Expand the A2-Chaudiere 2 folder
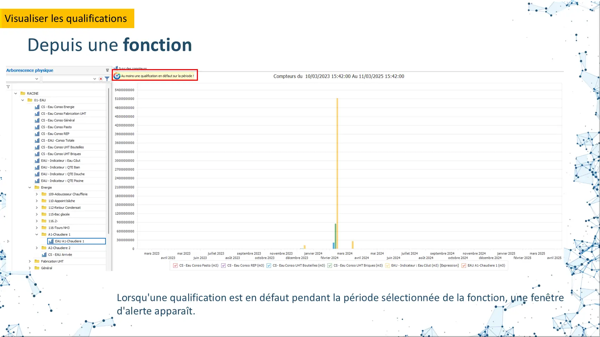Screen dimensions: 600x337 tap(37, 248)
